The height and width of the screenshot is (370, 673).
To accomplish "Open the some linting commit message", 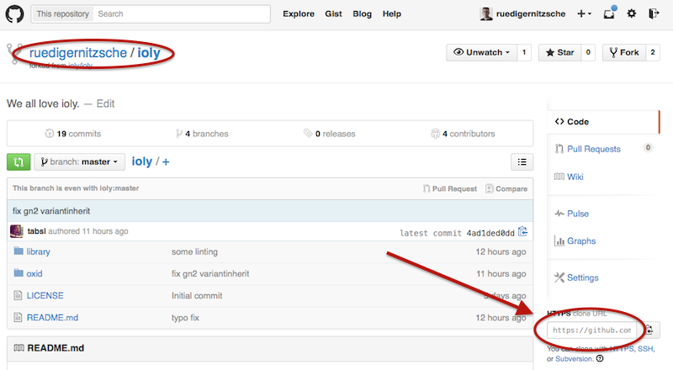I will [x=194, y=251].
